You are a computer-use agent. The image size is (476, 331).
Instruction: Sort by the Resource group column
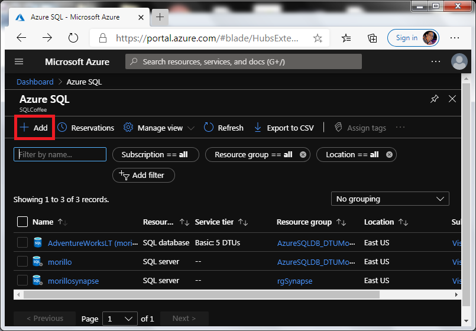click(311, 222)
